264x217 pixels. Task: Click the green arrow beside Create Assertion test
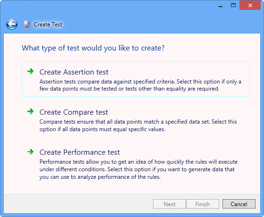click(x=31, y=71)
